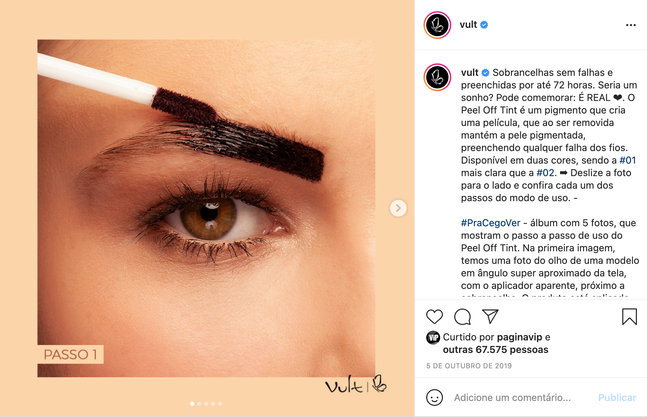Go to the next photo with the arrow
Screen dimensions: 647x417
[x=398, y=208]
